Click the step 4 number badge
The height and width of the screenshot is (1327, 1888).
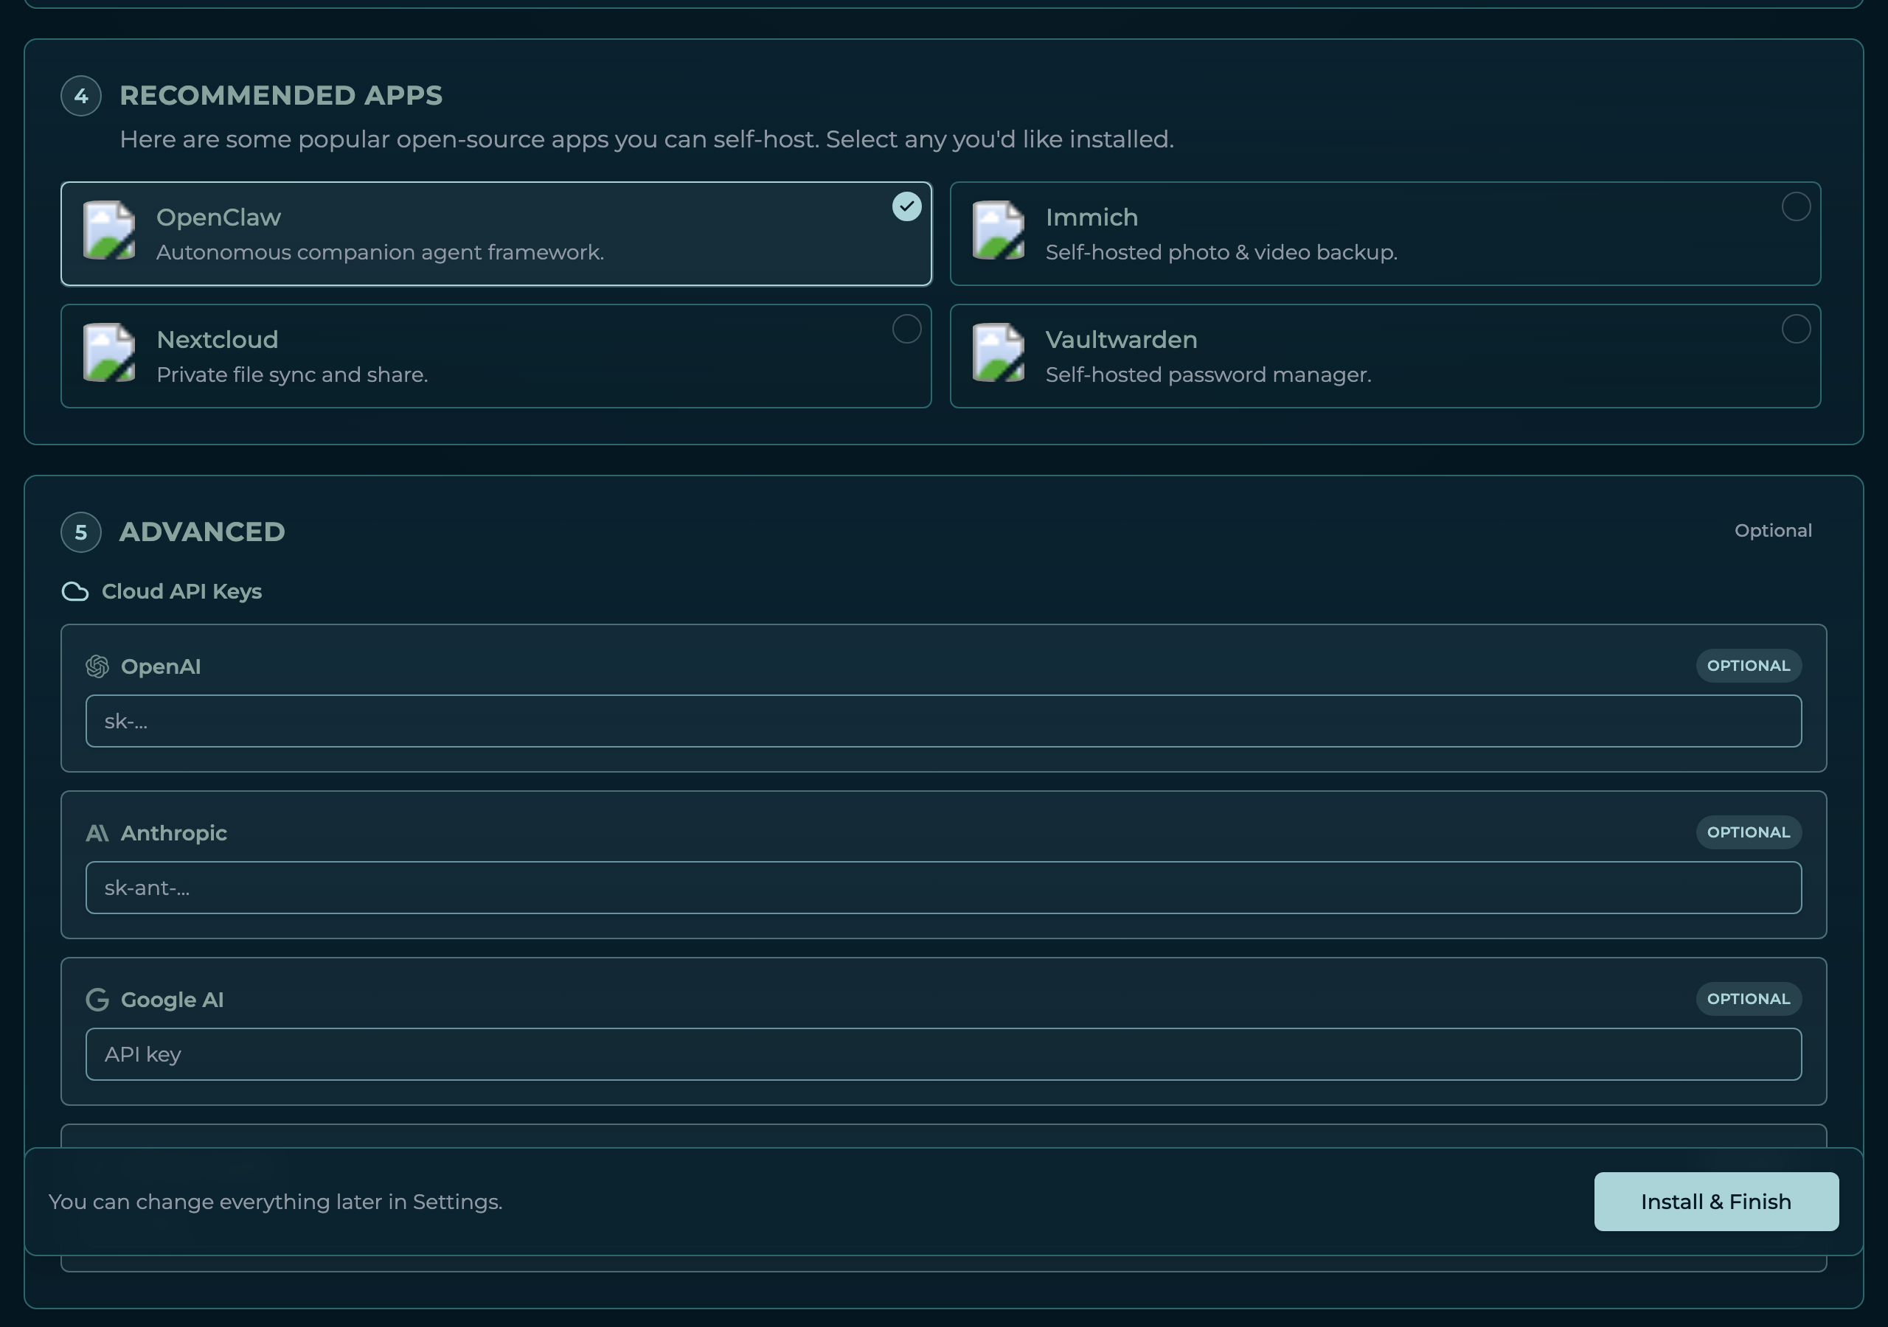click(x=80, y=96)
